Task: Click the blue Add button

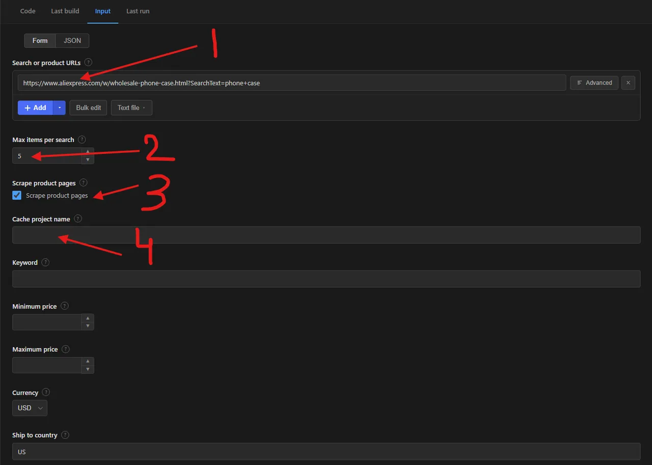Action: tap(35, 108)
